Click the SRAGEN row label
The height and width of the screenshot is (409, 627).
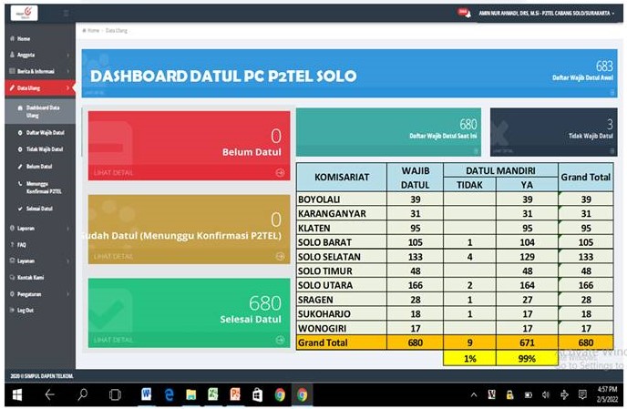click(x=315, y=300)
